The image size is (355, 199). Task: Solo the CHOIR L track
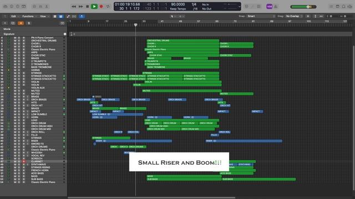click(19, 44)
